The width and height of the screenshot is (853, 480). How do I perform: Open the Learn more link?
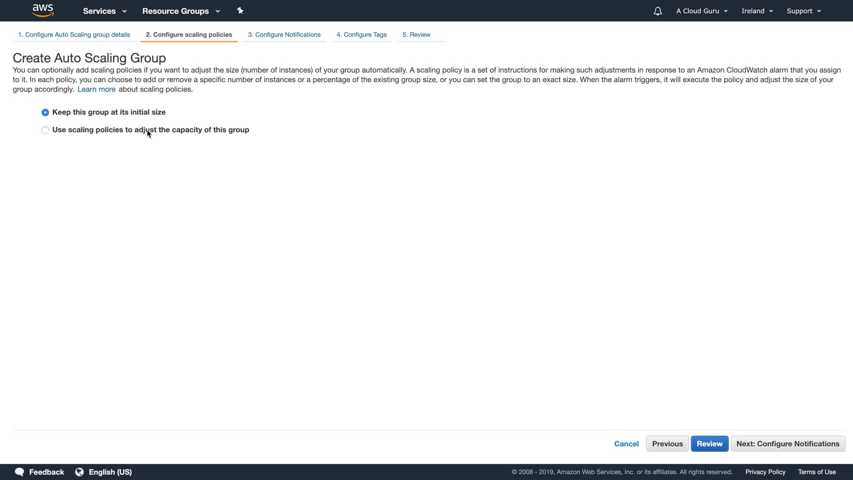tap(96, 89)
